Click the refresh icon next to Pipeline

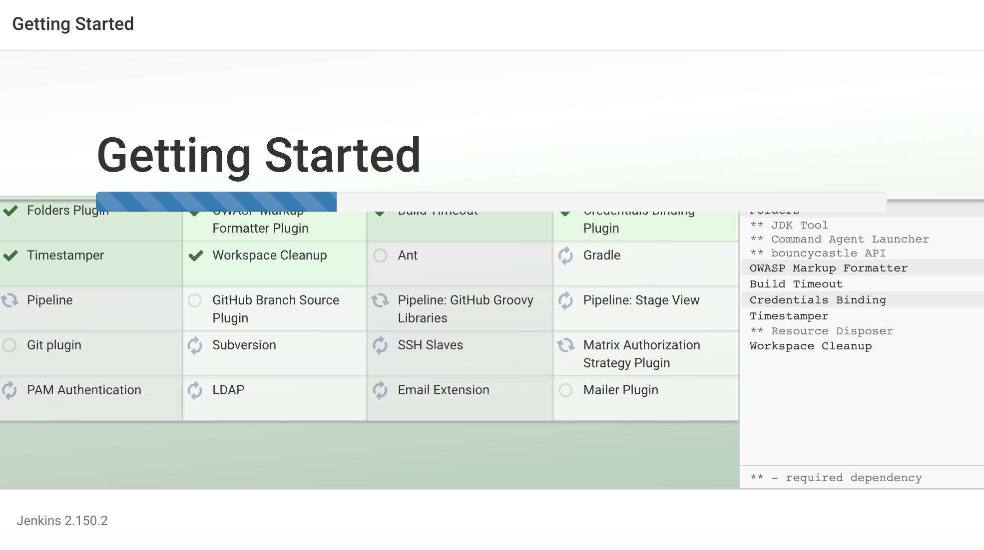9,300
